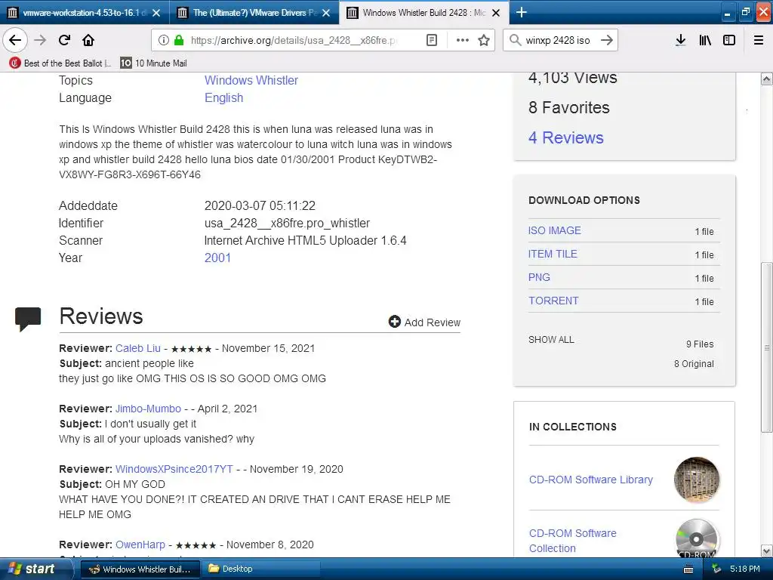Viewport: 773px width, 580px height.
Task: Click the CD-ROM Software Collection disc thumbnail
Action: [x=696, y=538]
